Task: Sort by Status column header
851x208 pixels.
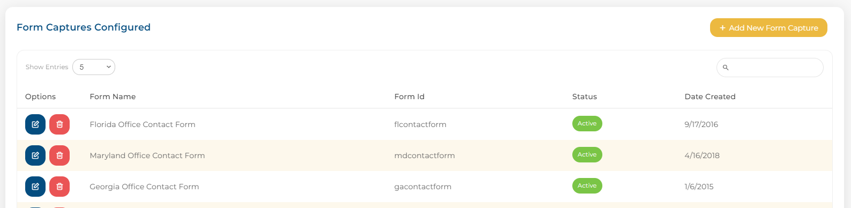Action: pos(585,96)
